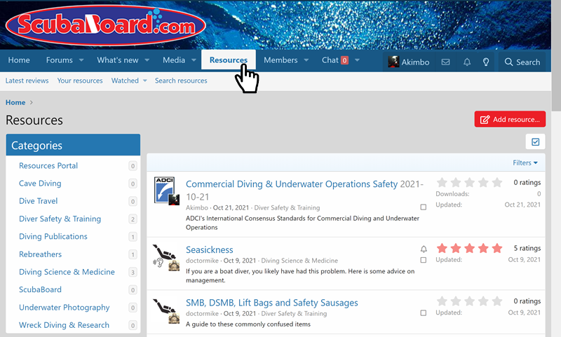
Task: Click the Home breadcrumb link
Action: [15, 102]
